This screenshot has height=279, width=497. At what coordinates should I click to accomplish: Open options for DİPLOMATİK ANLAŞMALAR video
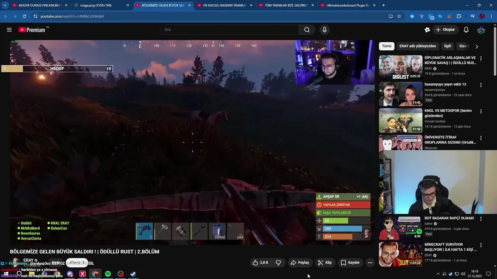point(481,59)
